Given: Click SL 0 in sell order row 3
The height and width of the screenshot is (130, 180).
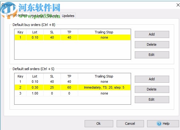Looking at the screenshot, I should point(52,93).
